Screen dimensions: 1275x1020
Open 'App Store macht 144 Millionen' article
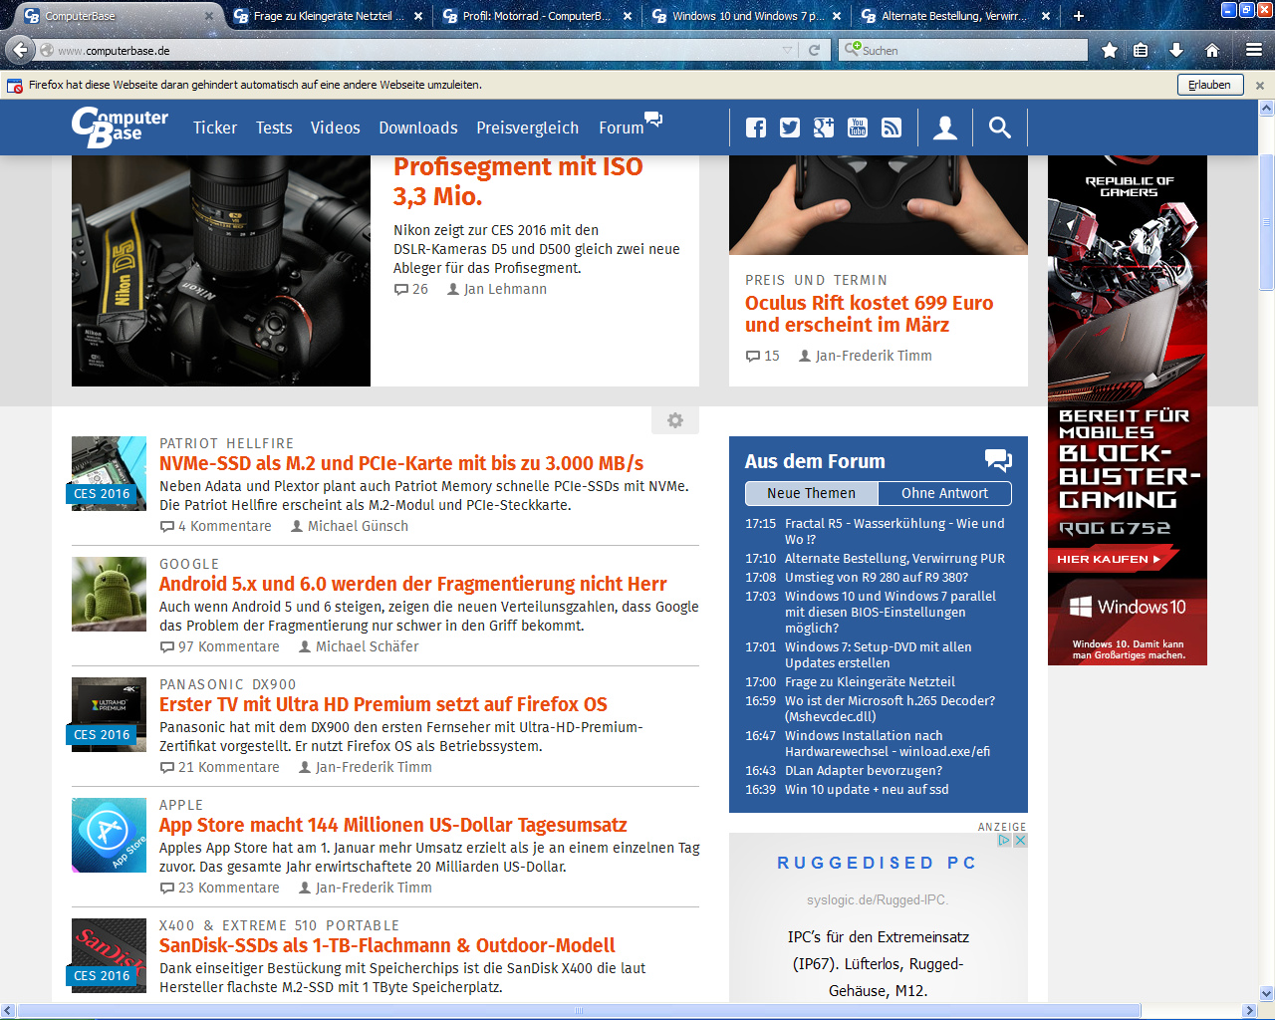tap(393, 825)
